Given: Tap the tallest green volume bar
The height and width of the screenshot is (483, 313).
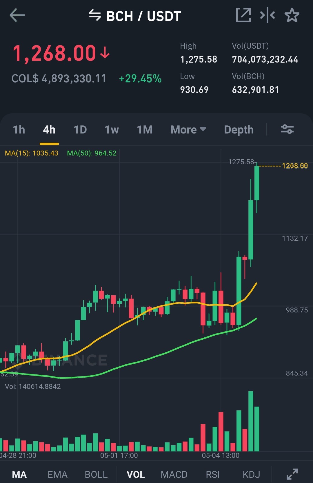Looking at the screenshot, I should [x=251, y=421].
